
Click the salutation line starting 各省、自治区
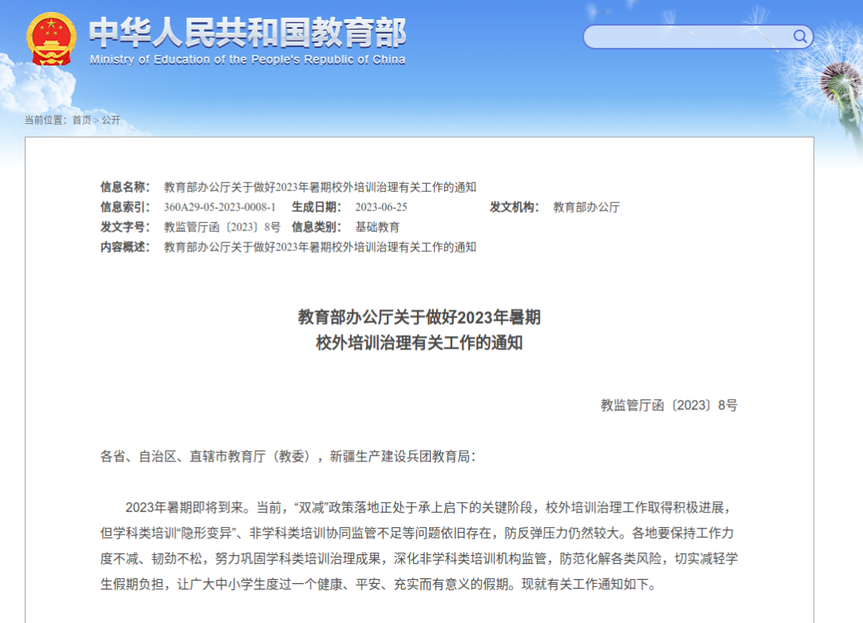point(288,457)
